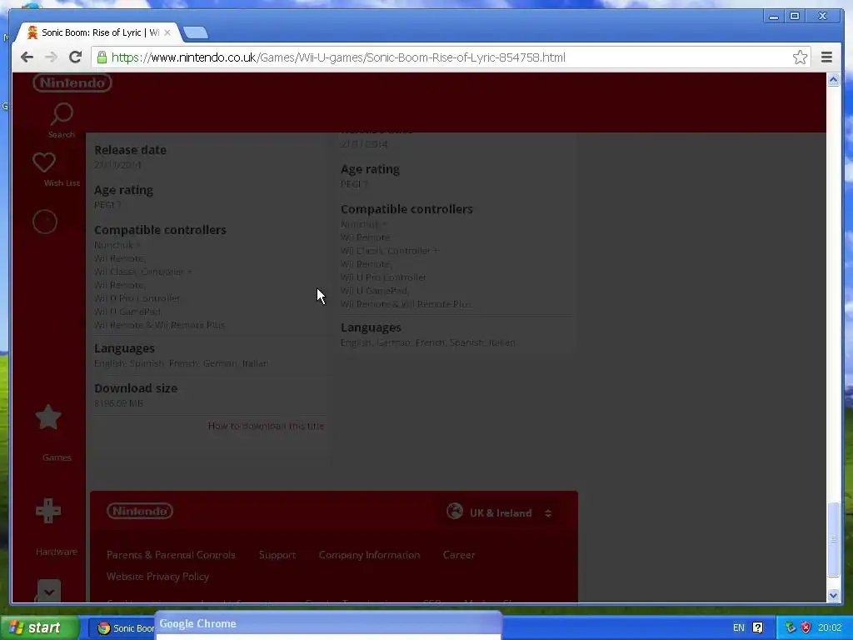Click the question-mark help tray icon
Screen dimensions: 853x640
pyautogui.click(x=757, y=627)
